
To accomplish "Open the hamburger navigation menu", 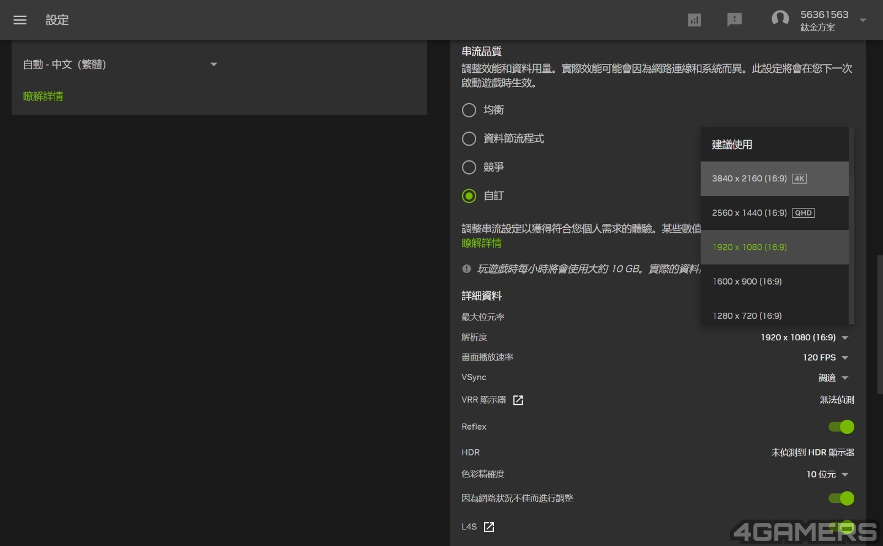I will point(20,20).
